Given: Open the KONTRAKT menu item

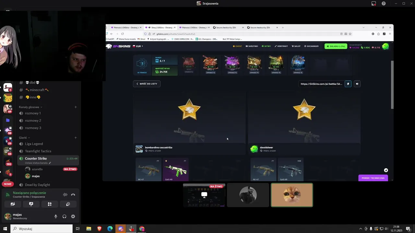Looking at the screenshot, I should click(x=281, y=46).
